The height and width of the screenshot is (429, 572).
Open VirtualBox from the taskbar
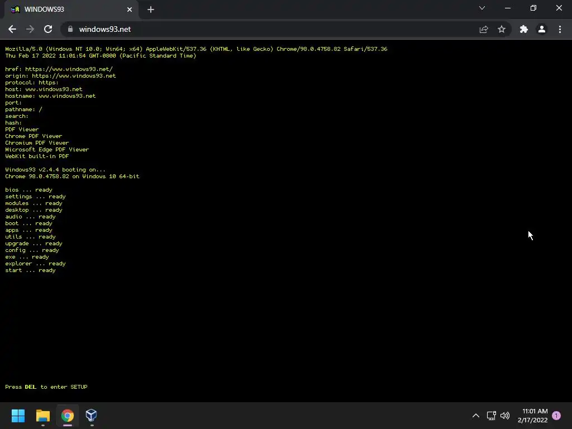click(x=91, y=416)
